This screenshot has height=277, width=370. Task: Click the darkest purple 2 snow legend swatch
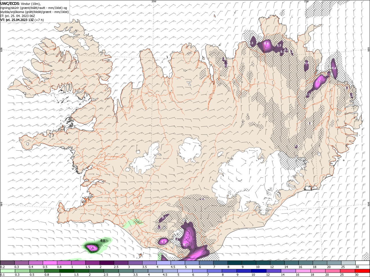(x=106, y=263)
